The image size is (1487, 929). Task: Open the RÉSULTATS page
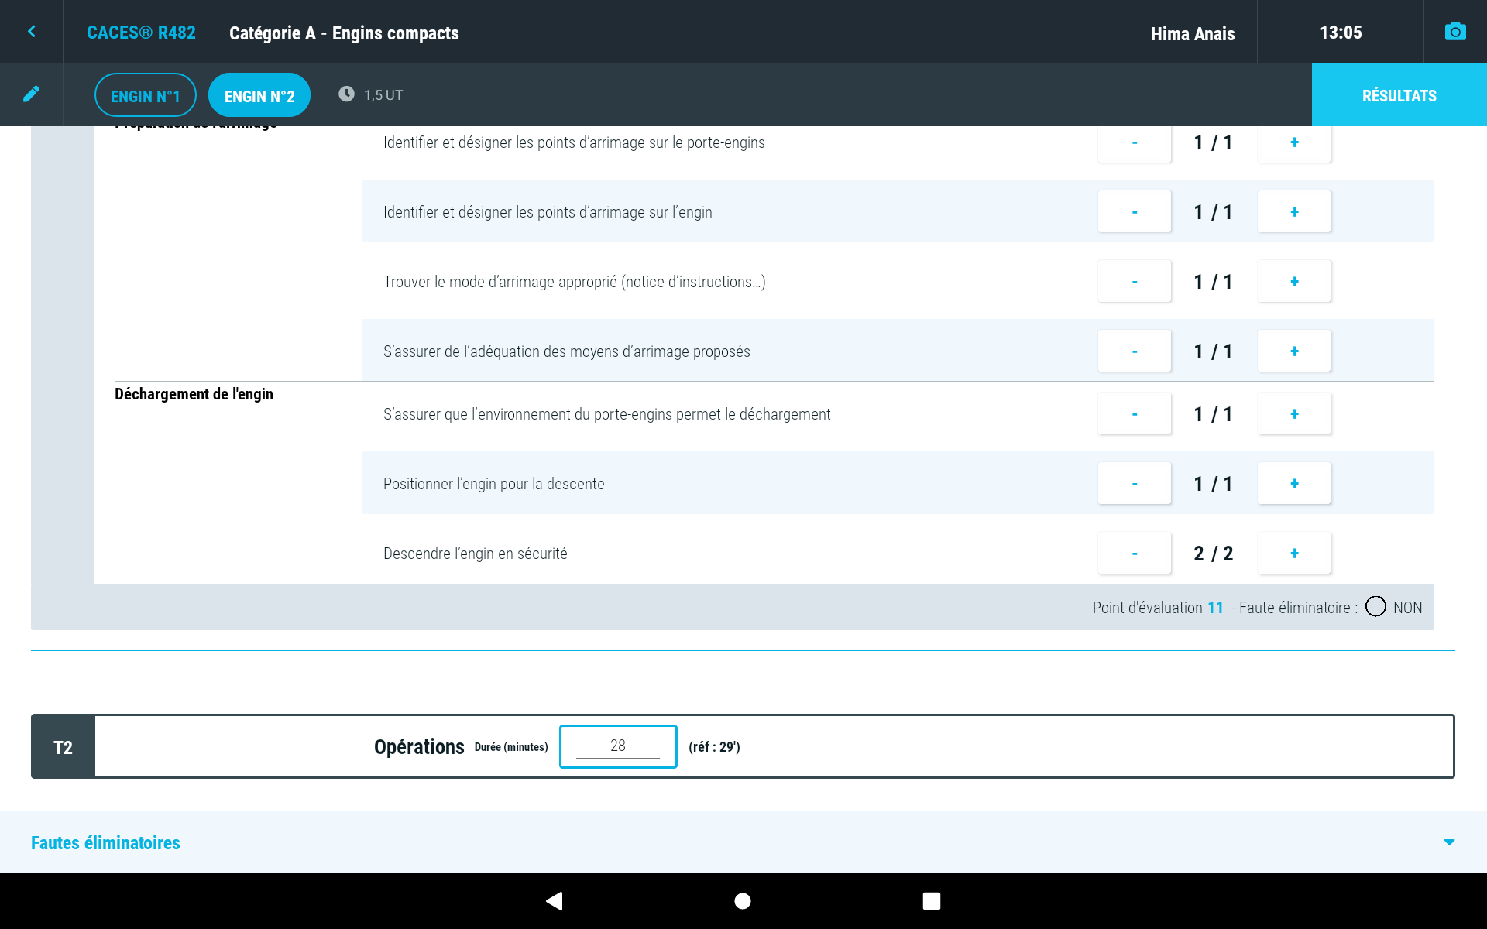[1399, 95]
